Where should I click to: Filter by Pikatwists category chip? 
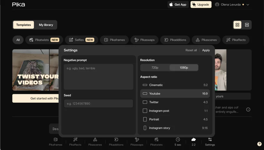[44, 40]
